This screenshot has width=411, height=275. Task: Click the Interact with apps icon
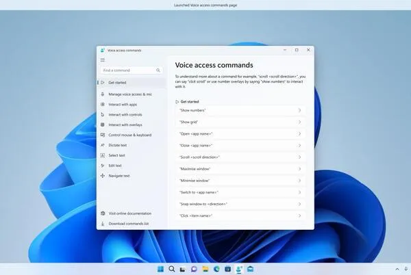point(103,104)
